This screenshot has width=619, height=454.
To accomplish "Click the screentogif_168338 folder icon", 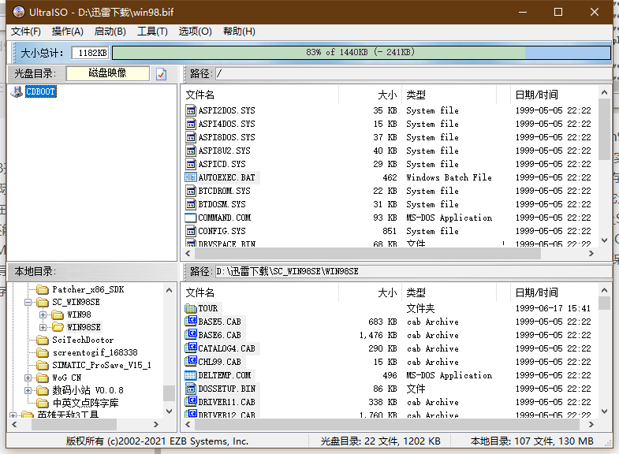I will click(x=43, y=352).
